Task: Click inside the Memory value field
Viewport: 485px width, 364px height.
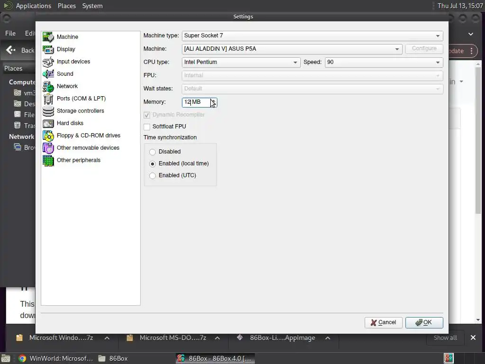Action: click(196, 102)
